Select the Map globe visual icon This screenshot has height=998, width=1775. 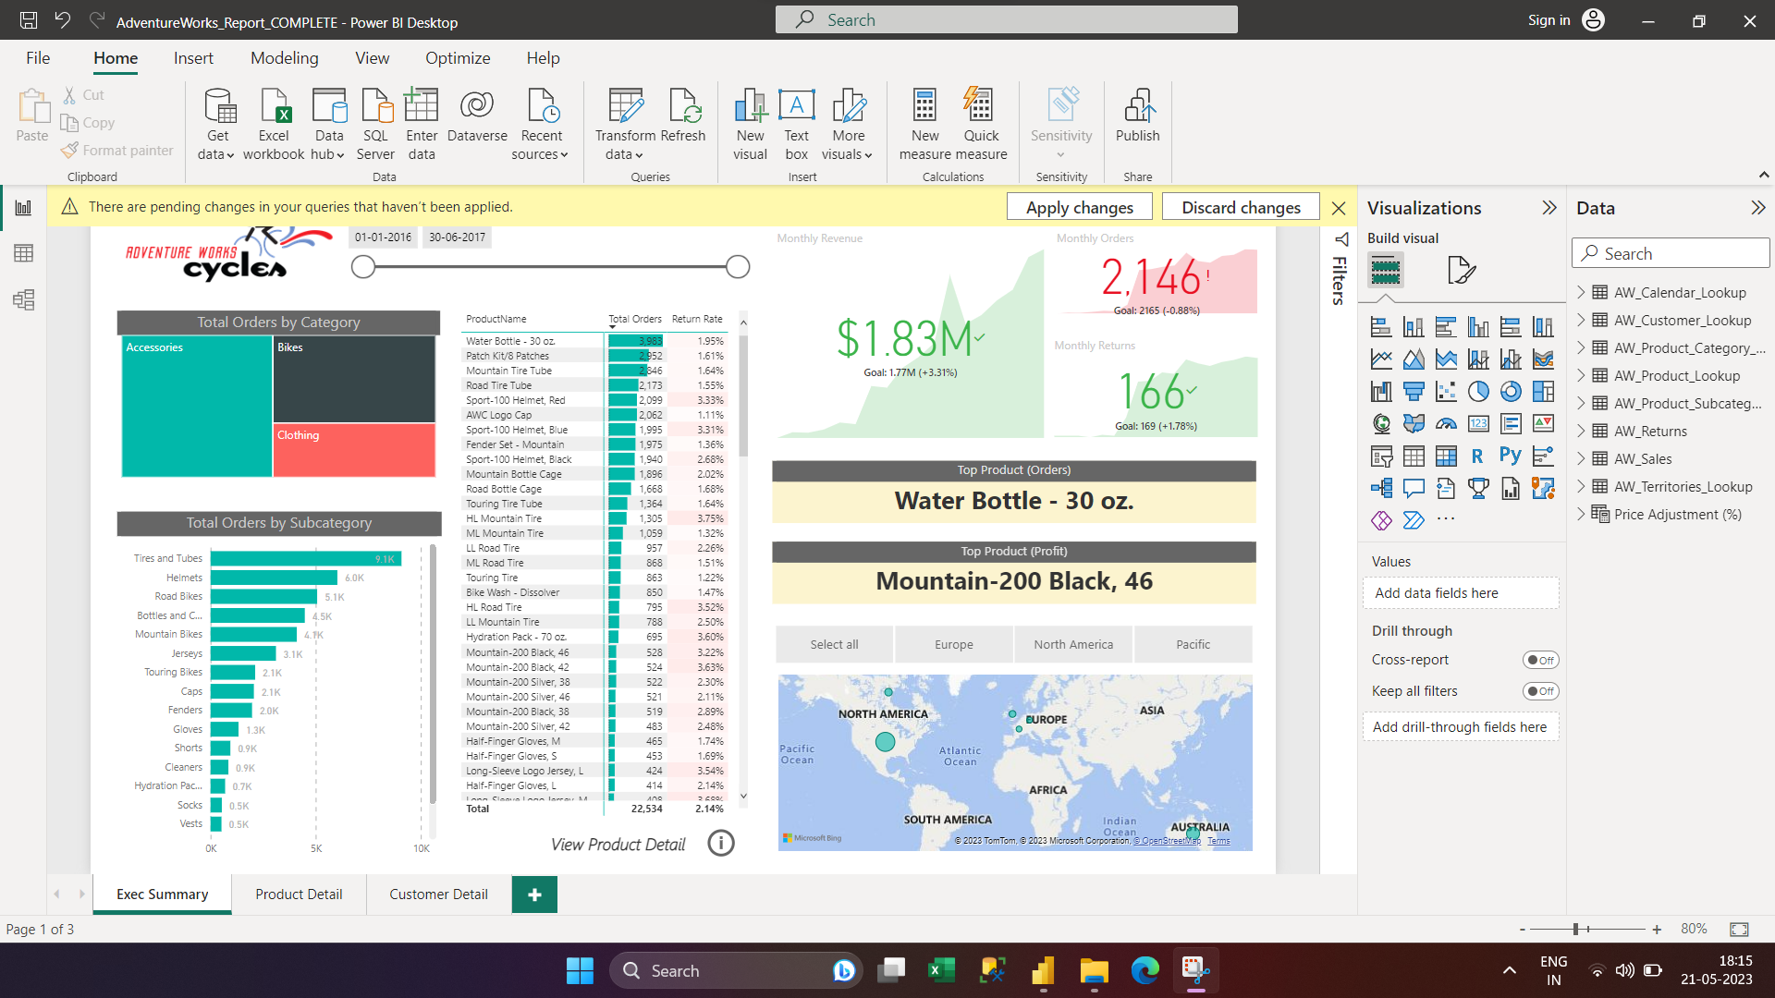click(x=1381, y=424)
